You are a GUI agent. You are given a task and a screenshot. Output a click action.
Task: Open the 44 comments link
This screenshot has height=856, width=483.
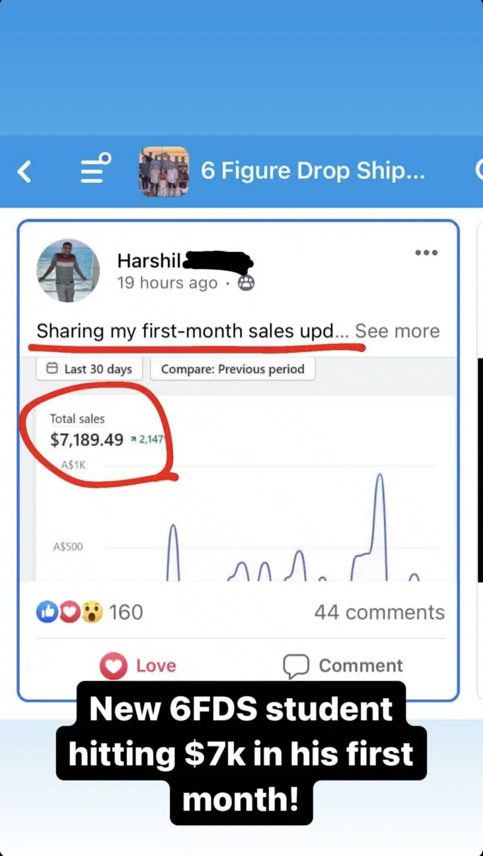pos(379,612)
